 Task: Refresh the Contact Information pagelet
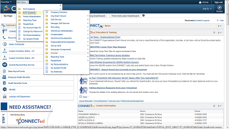pyautogui.click(x=214, y=106)
